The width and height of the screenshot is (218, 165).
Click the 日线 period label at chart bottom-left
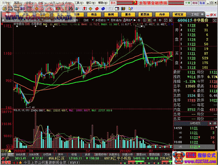[x=4, y=150]
